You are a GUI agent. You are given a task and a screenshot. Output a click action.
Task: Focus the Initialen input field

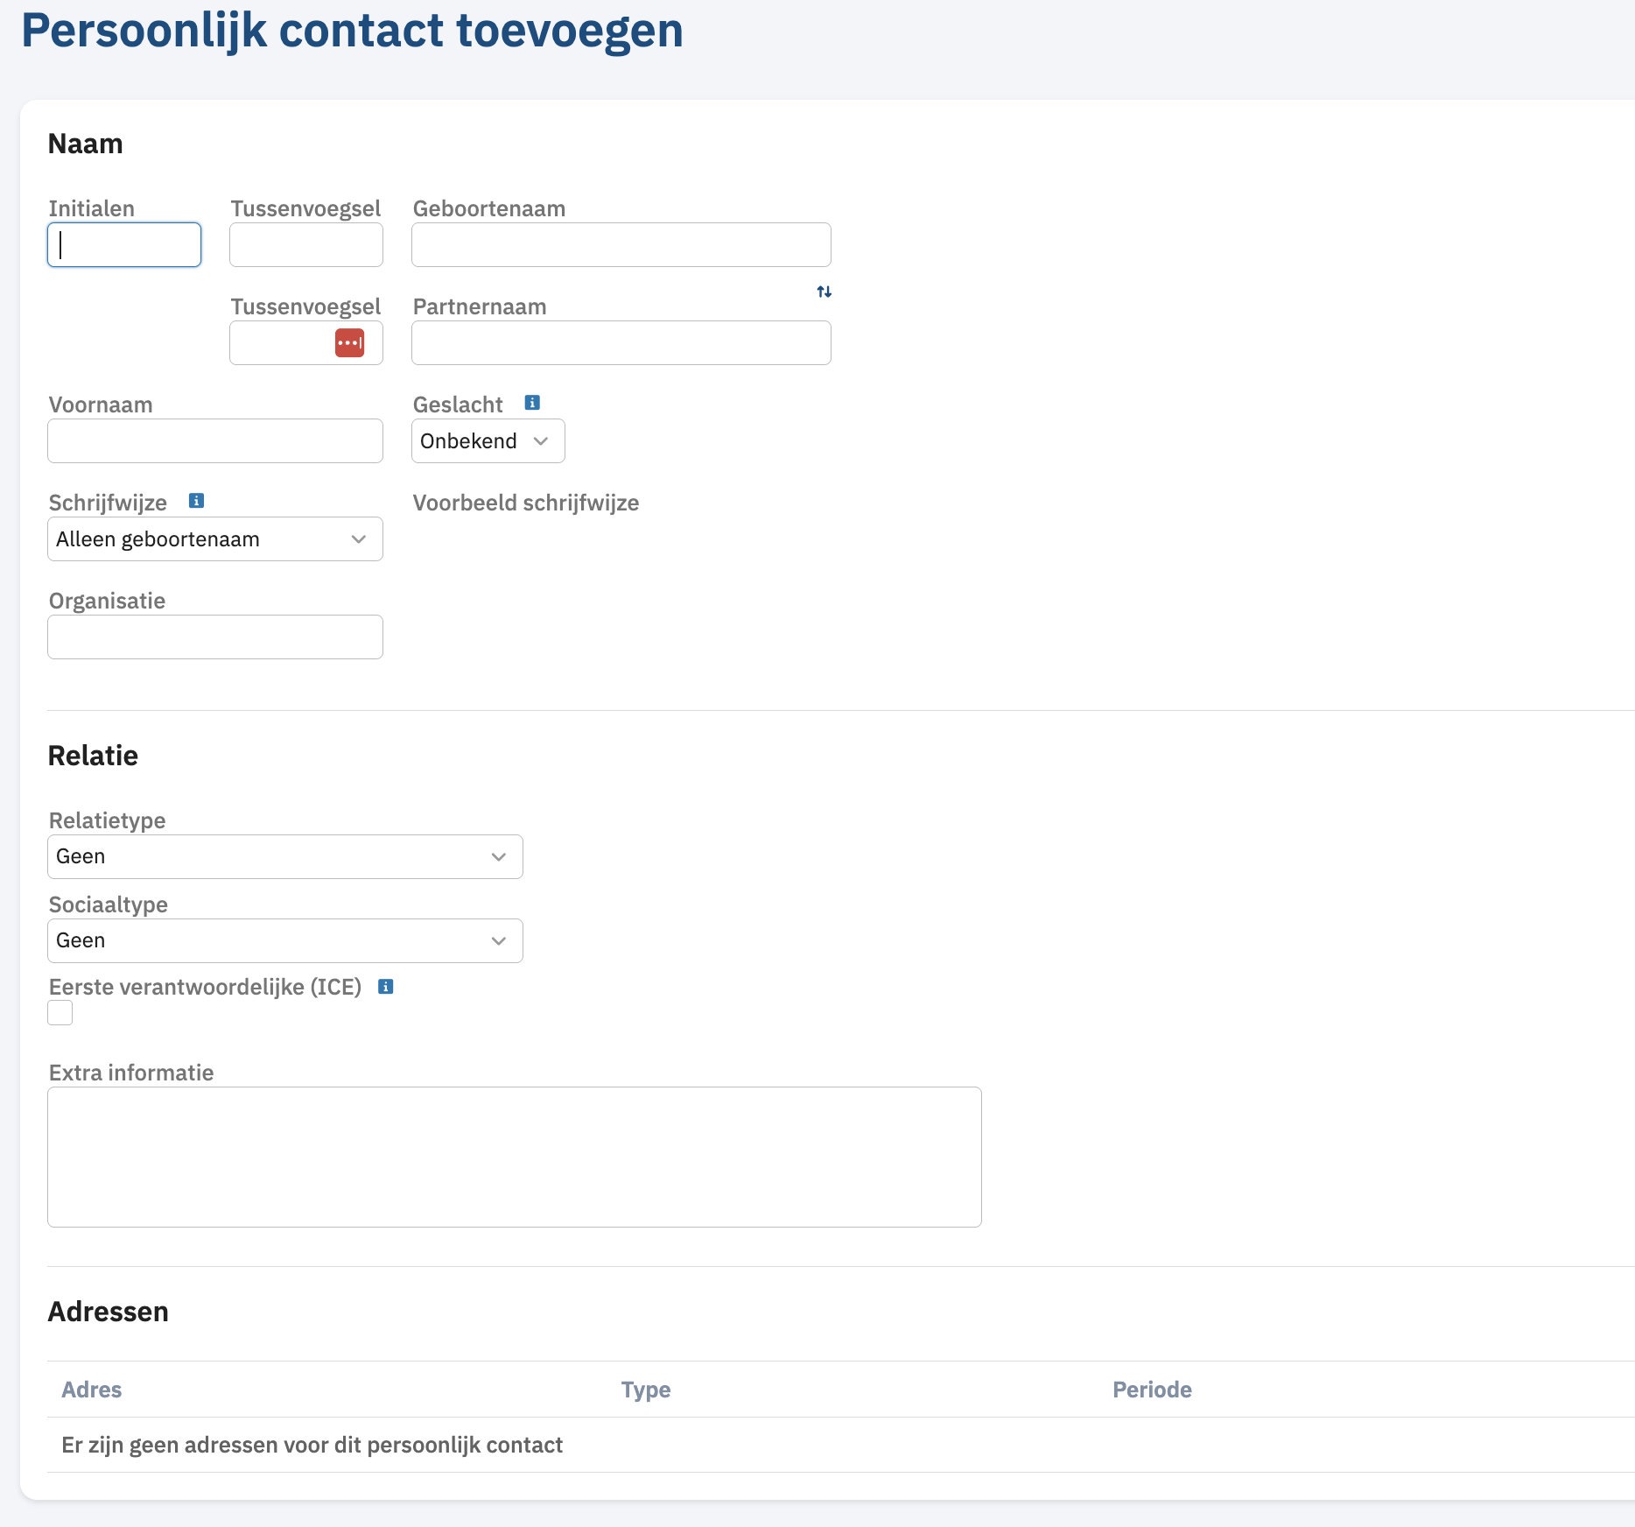point(124,245)
